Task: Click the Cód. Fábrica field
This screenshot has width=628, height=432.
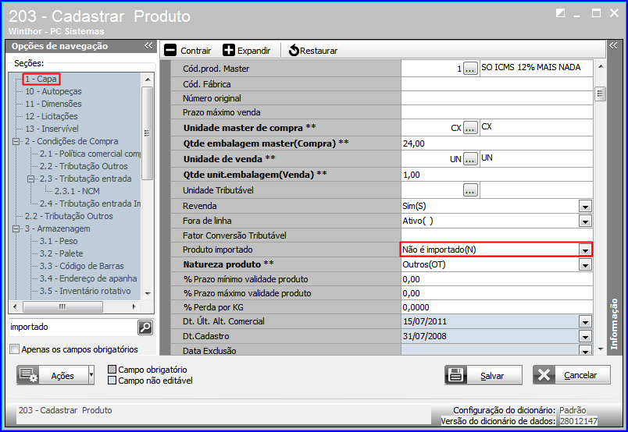Action: pyautogui.click(x=497, y=84)
